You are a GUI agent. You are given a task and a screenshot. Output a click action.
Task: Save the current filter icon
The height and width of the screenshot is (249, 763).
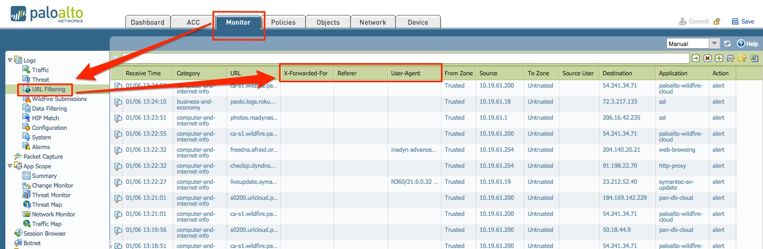pos(731,58)
